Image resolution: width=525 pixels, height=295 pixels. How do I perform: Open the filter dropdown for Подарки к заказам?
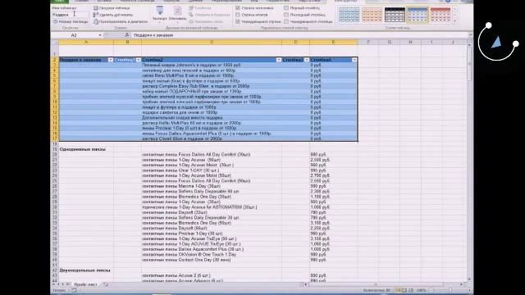(111, 60)
